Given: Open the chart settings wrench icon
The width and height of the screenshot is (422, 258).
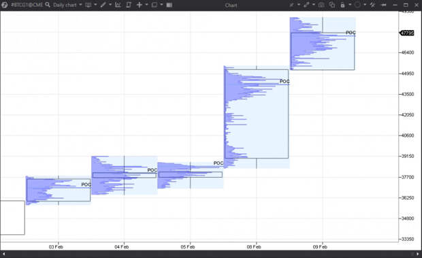Looking at the screenshot, I should coord(372,5).
